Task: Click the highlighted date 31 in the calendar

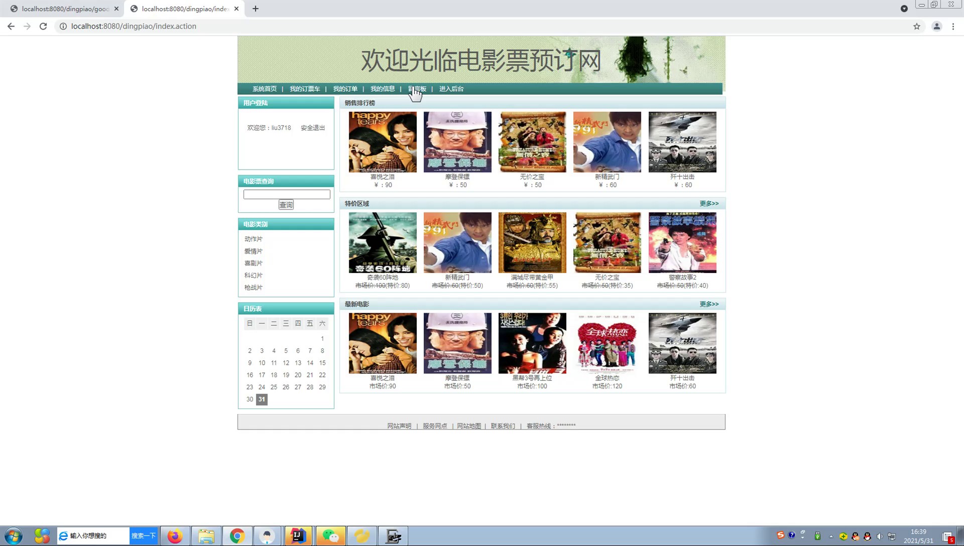Action: pos(262,399)
